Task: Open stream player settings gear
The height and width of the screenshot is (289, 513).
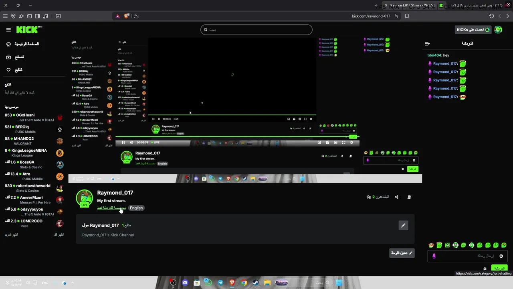Action: click(x=352, y=142)
